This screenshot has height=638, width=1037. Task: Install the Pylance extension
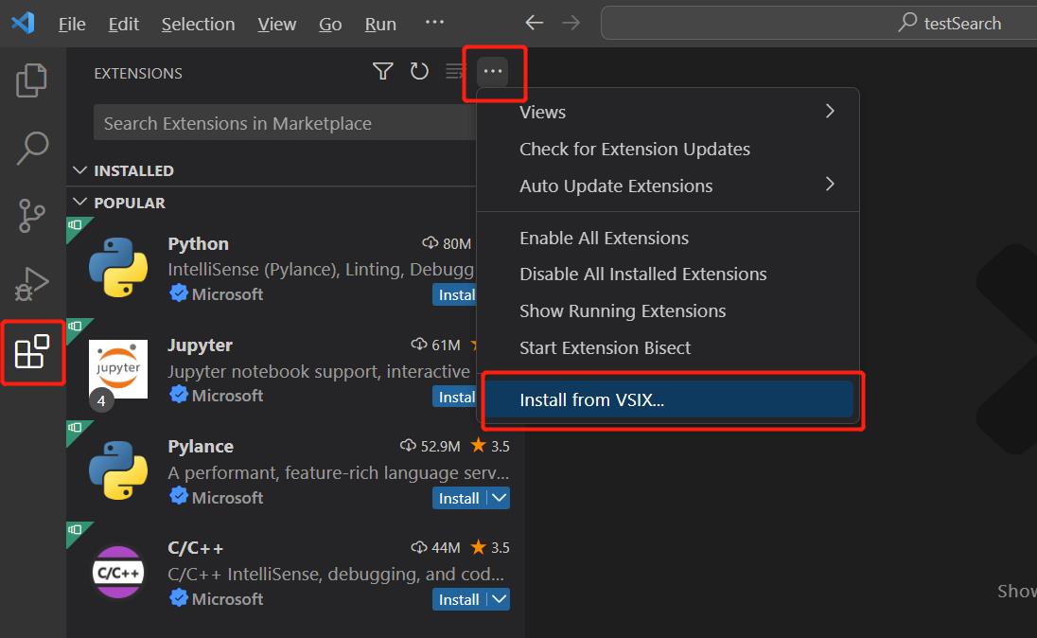(460, 498)
